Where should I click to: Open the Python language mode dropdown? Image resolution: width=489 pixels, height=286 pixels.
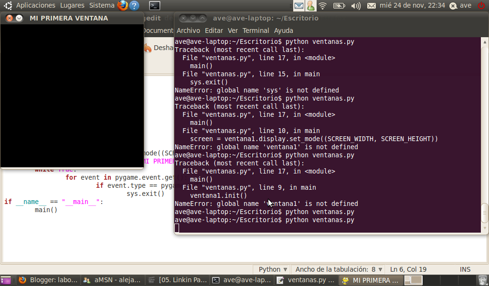271,269
